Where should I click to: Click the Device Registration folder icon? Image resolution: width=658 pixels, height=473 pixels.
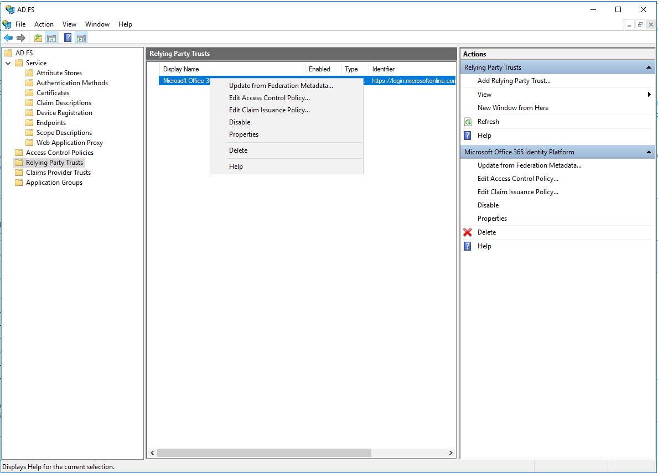(29, 113)
